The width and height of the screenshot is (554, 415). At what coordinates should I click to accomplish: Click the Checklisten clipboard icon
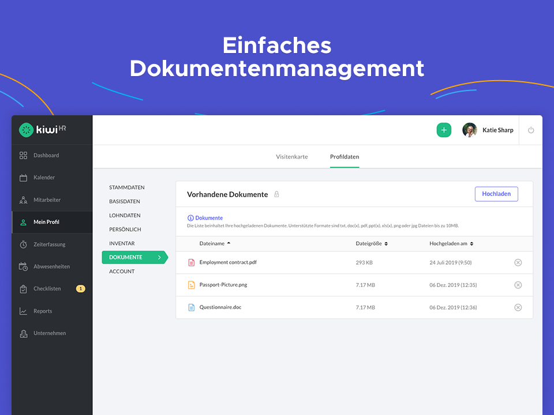pos(23,289)
